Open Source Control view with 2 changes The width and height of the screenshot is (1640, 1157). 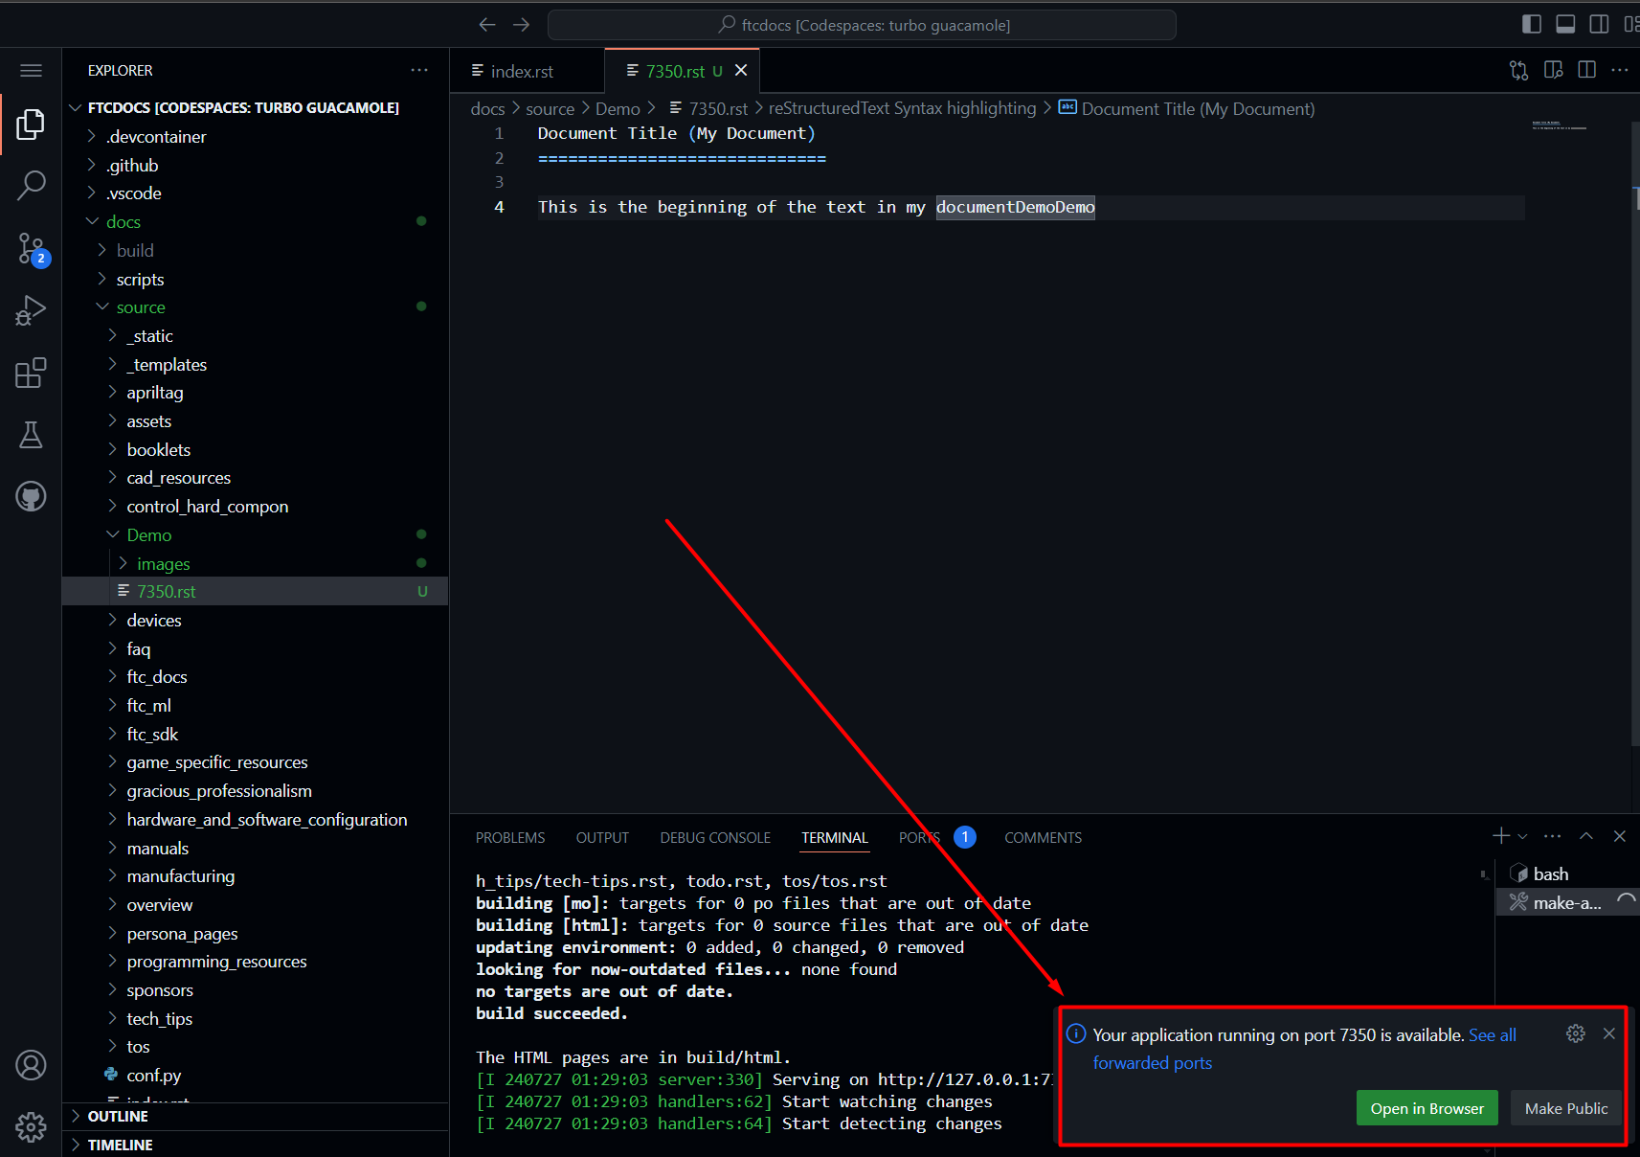coord(31,248)
